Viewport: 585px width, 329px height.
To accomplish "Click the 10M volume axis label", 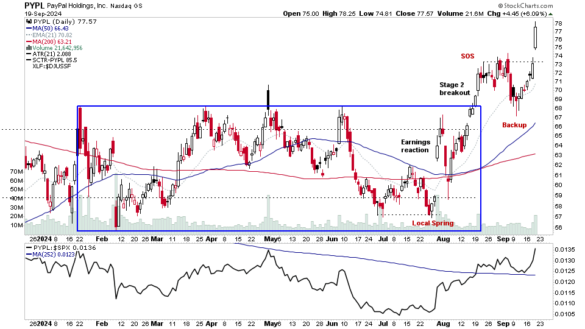I will (17, 225).
